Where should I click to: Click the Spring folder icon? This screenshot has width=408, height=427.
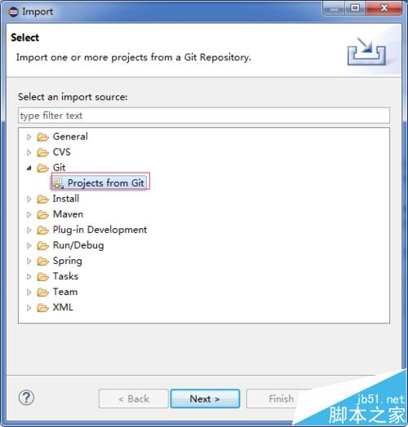pyautogui.click(x=42, y=261)
